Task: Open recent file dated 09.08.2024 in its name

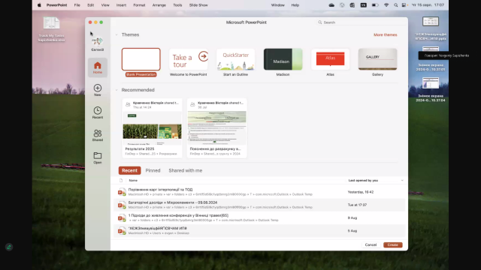Action: pyautogui.click(x=259, y=205)
